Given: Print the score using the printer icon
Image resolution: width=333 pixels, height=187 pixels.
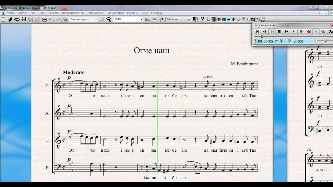Looking at the screenshot, I should pyautogui.click(x=44, y=19).
